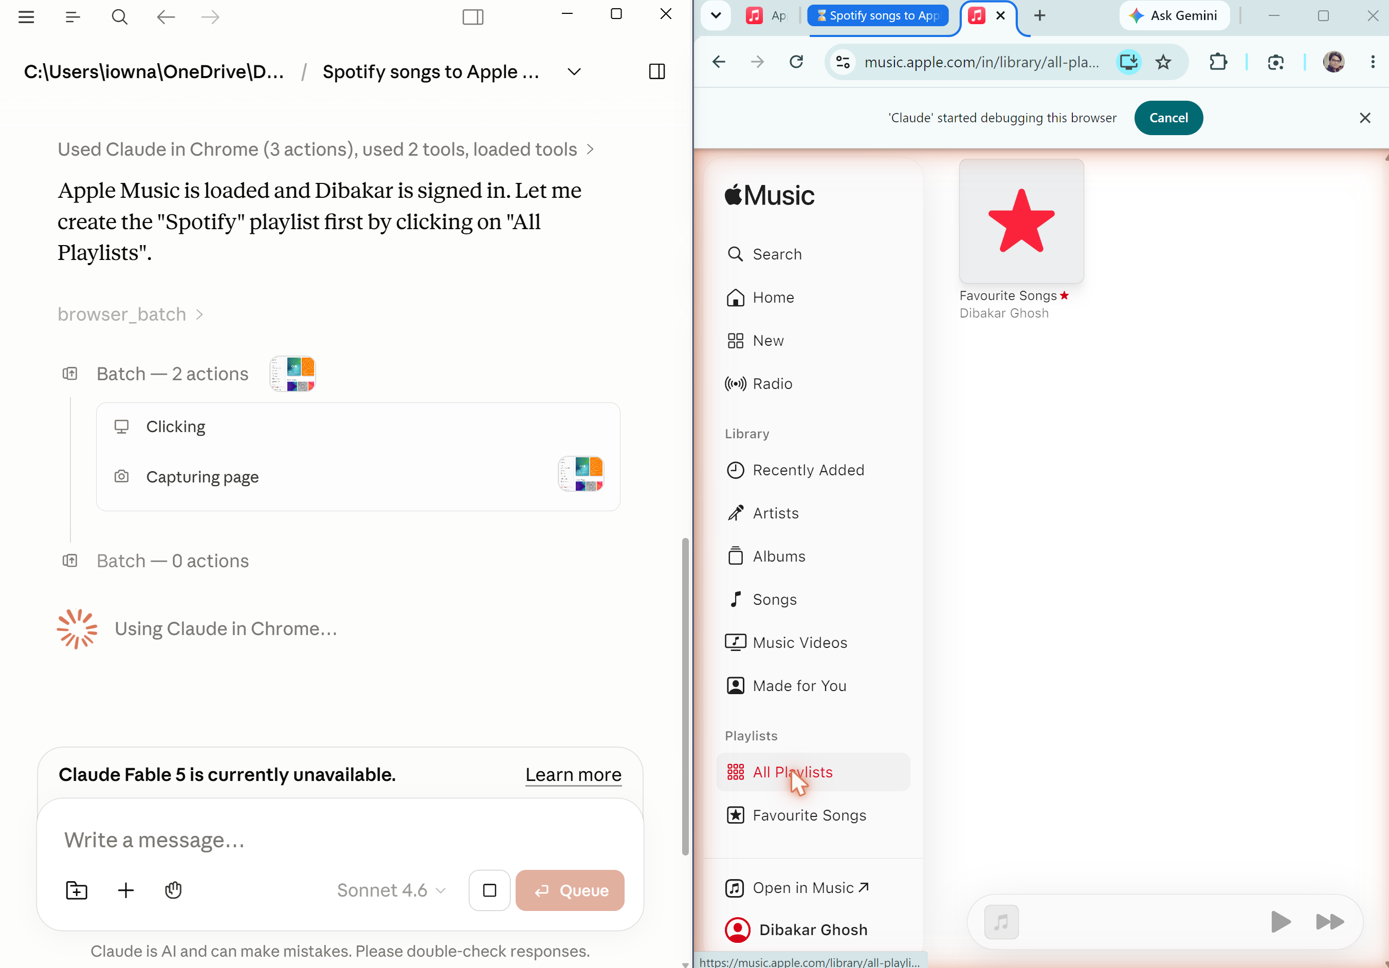Expand 'Batch — 2 actions' entry

click(x=172, y=374)
